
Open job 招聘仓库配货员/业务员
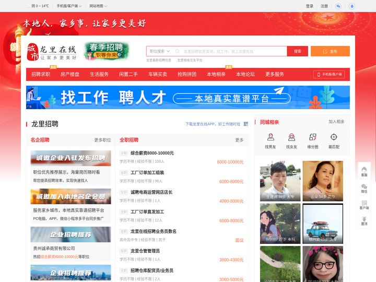pyautogui.click(x=152, y=271)
